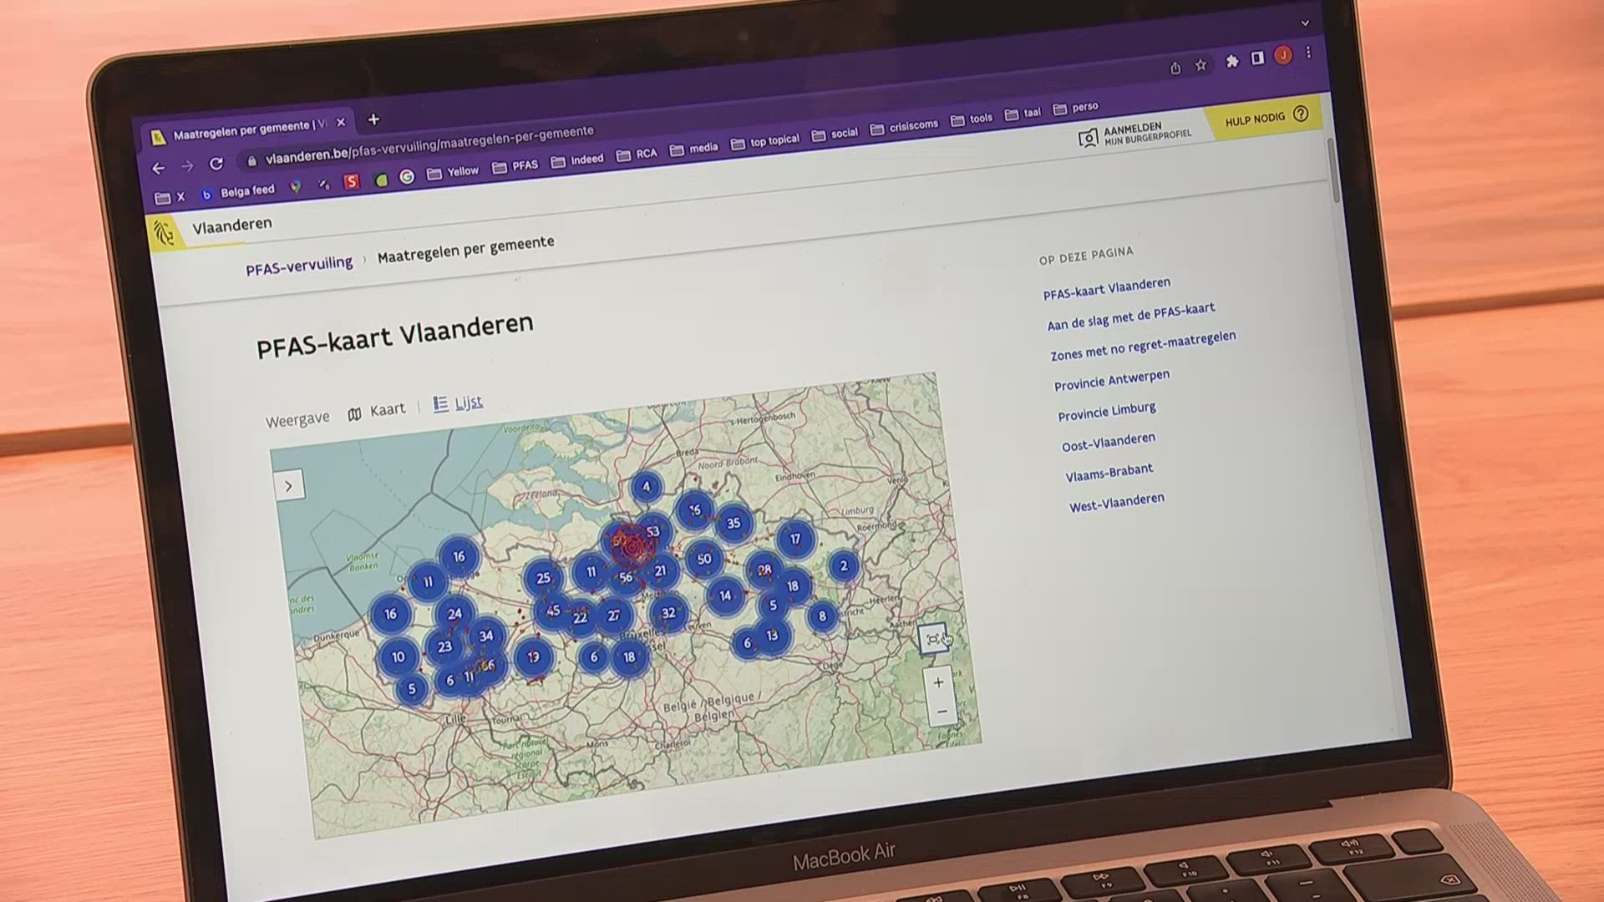This screenshot has height=902, width=1604.
Task: Click the PFAS-vervuiling breadcrumb link
Action: tap(298, 265)
